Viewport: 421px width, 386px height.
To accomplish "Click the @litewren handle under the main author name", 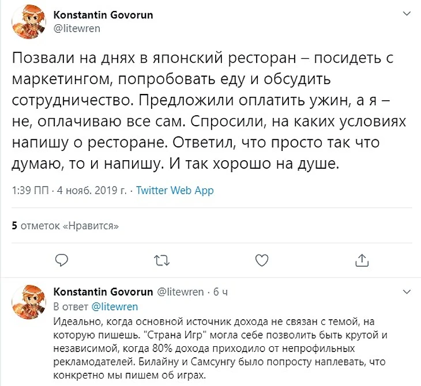I will point(77,28).
